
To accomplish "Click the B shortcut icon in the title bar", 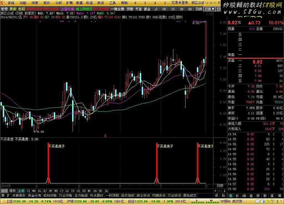I will tap(155, 3).
